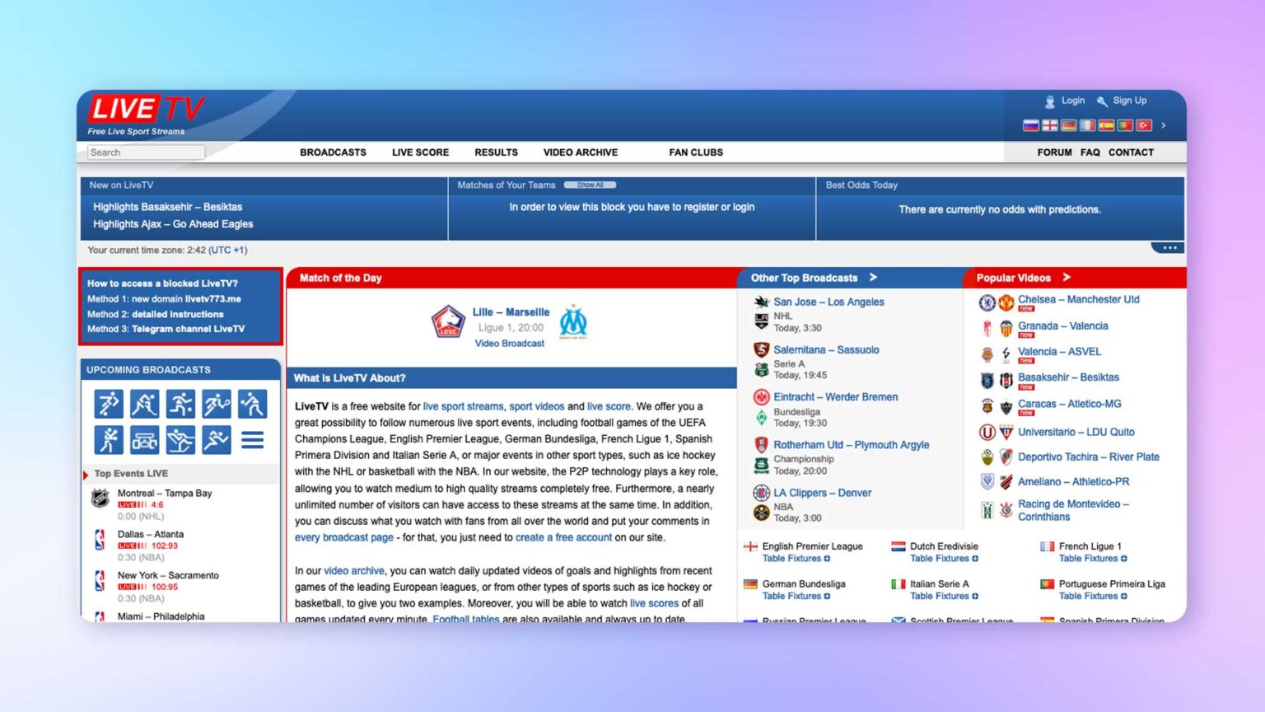The image size is (1265, 712).
Task: Open the three-dots button below Best Odds
Action: point(1169,247)
